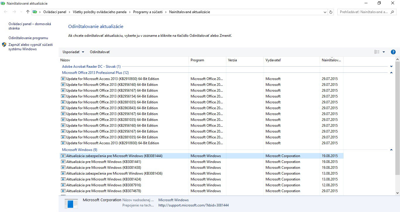
Task: Click the date 12.08.2015
Action: pyautogui.click(x=330, y=185)
